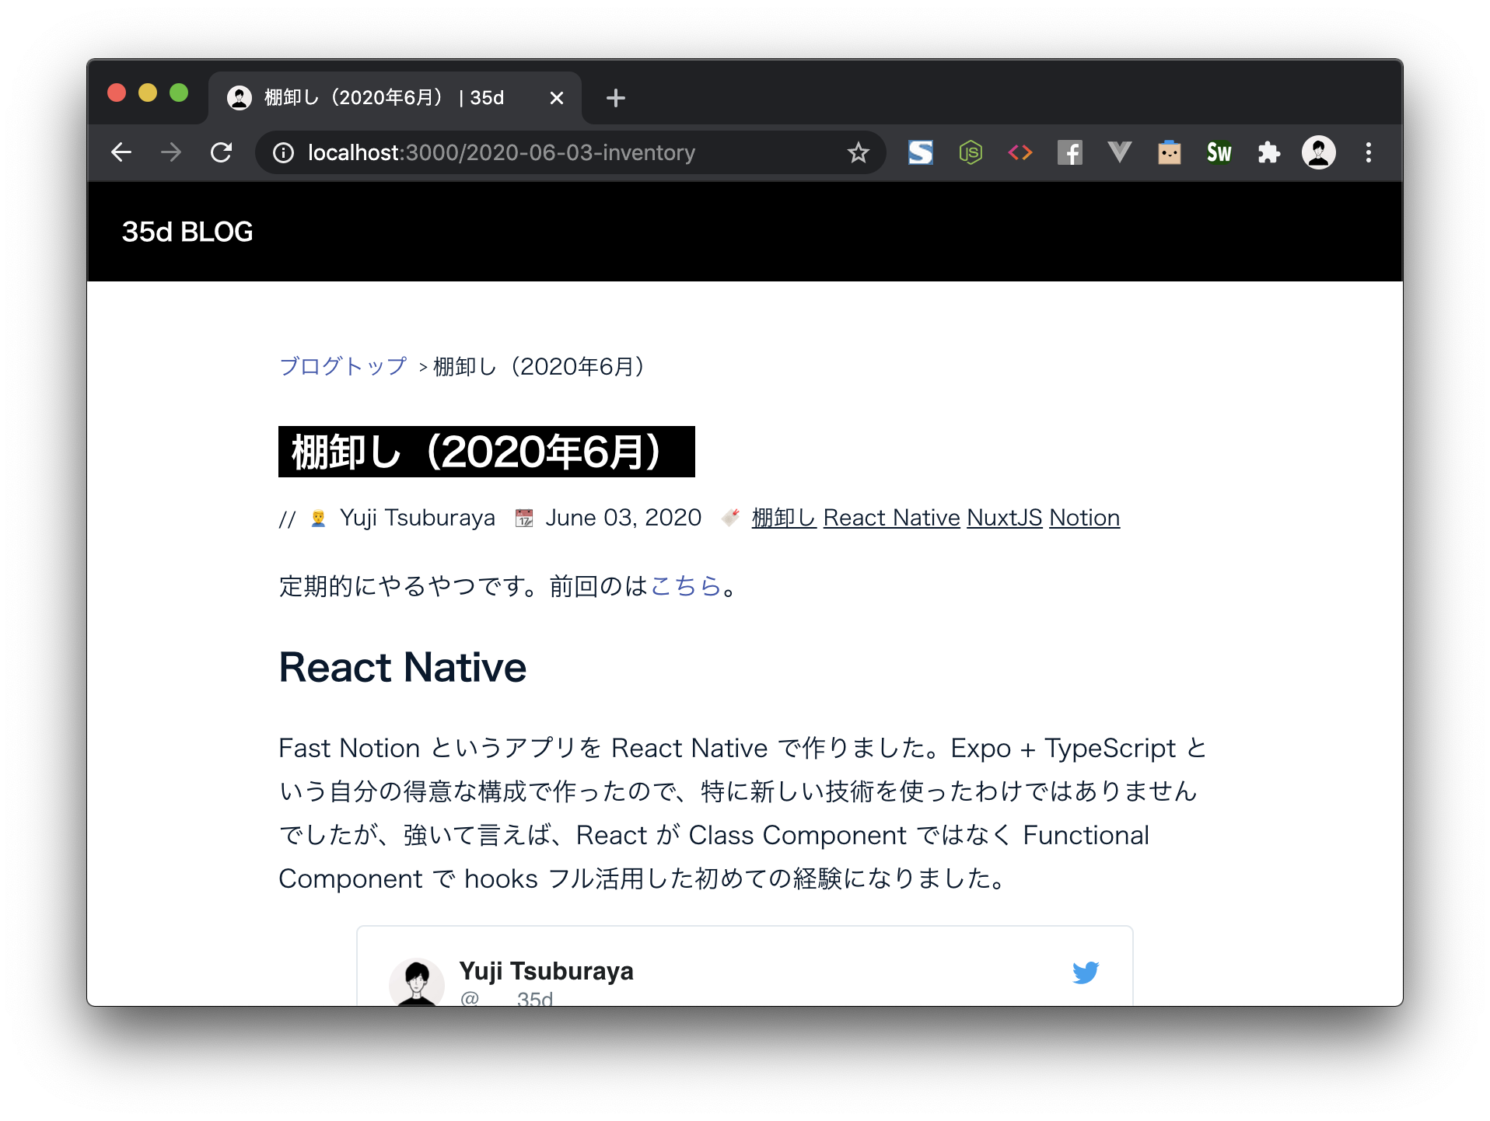Open the green Sw extension icon

pos(1219,152)
